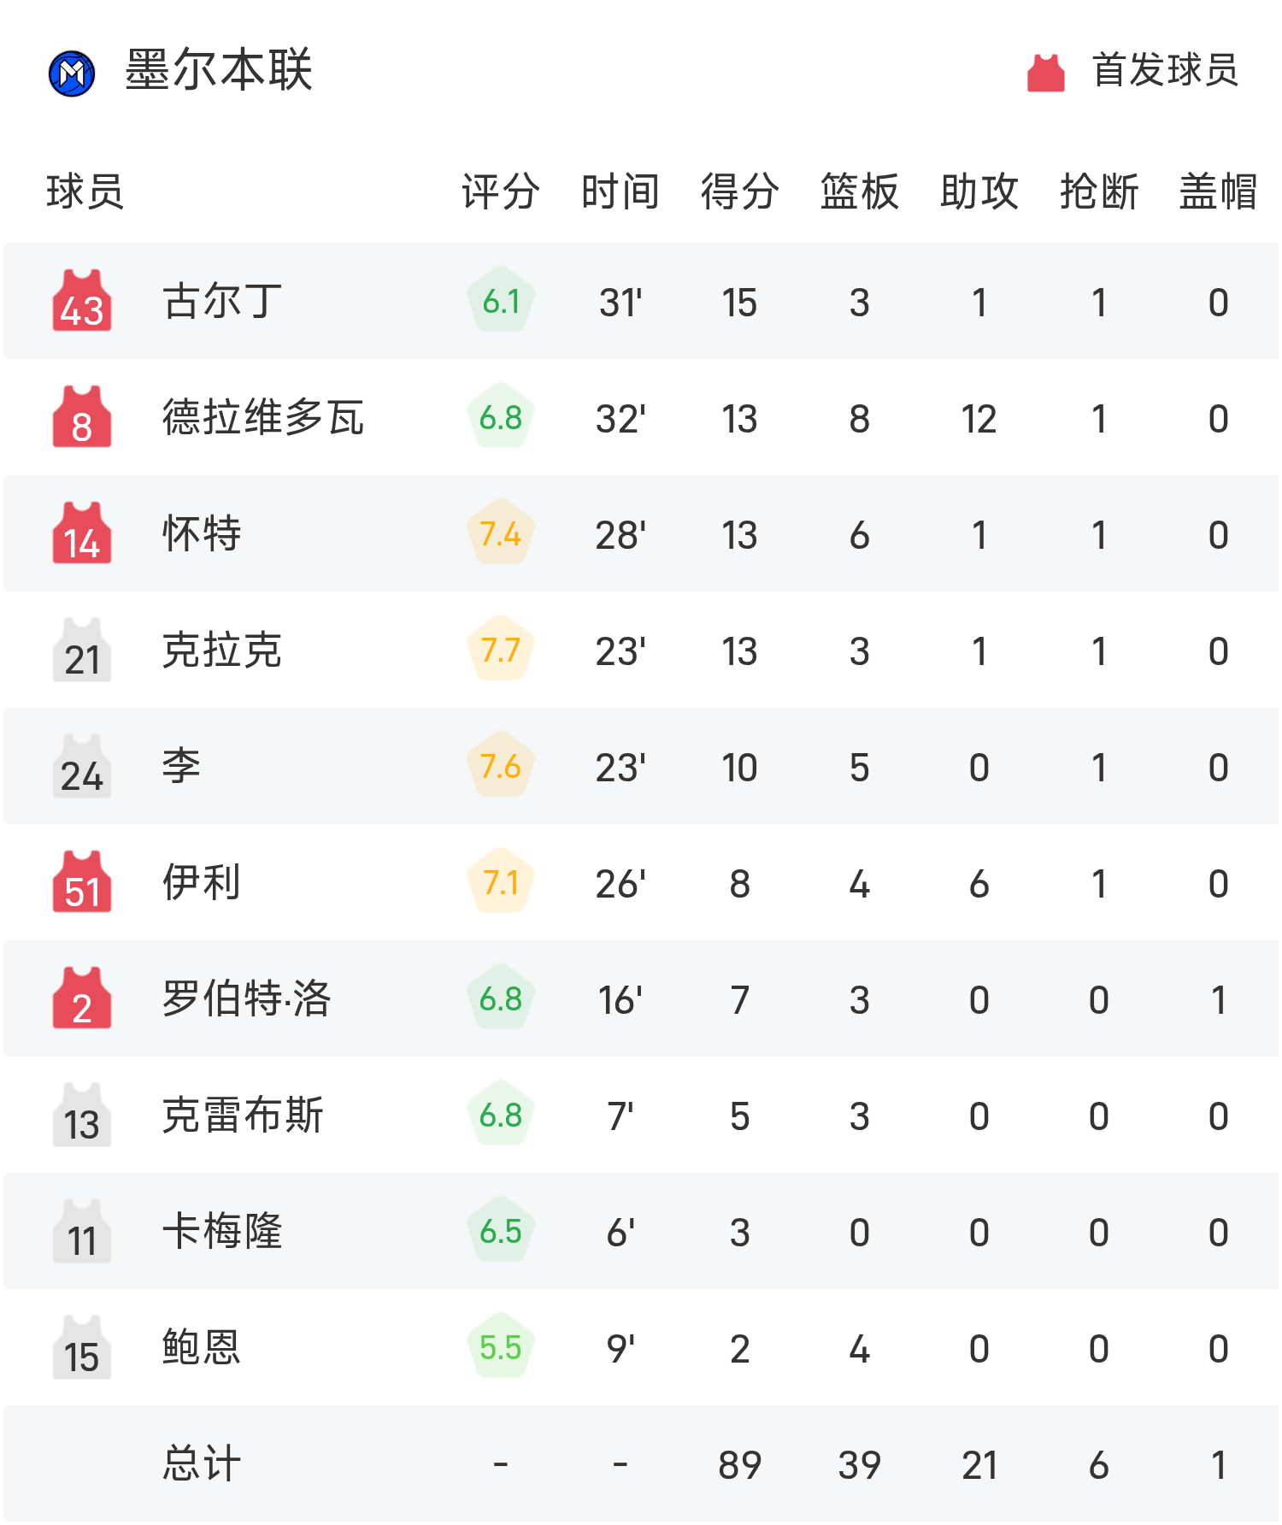Click jersey number 43 icon
Viewport: 1282px width, 1525px height.
[82, 302]
